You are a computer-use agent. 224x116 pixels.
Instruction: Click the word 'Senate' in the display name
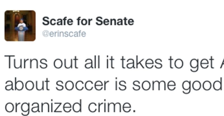point(118,21)
